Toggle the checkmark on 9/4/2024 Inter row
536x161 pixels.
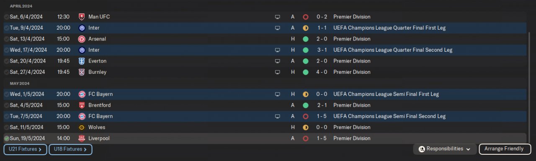(7, 28)
